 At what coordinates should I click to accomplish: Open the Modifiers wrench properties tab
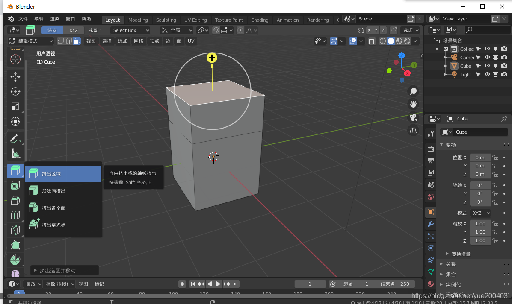[x=431, y=224]
